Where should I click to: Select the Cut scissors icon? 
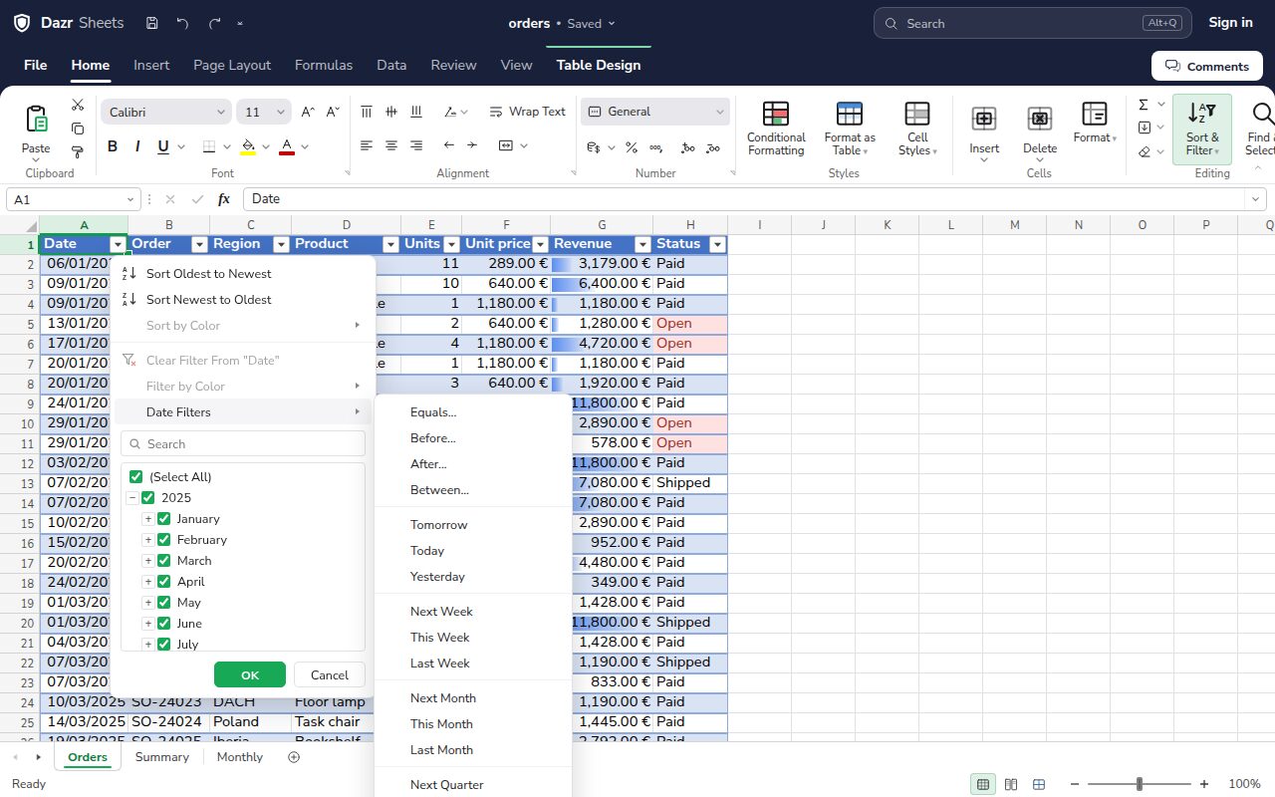point(78,105)
